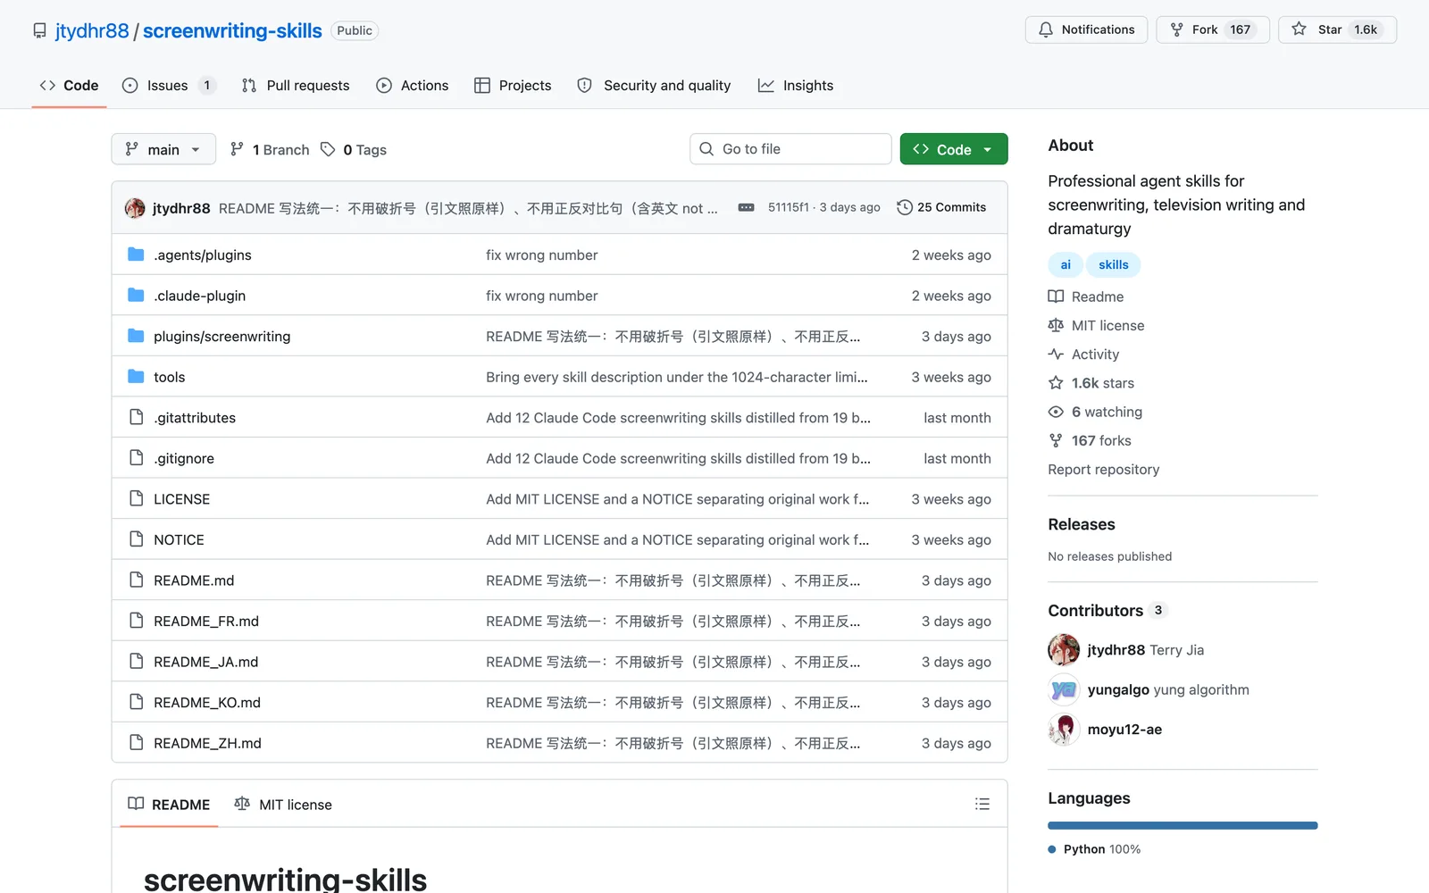This screenshot has width=1429, height=893.
Task: Click jtydhr88 avatar in the commit header
Action: (135, 208)
